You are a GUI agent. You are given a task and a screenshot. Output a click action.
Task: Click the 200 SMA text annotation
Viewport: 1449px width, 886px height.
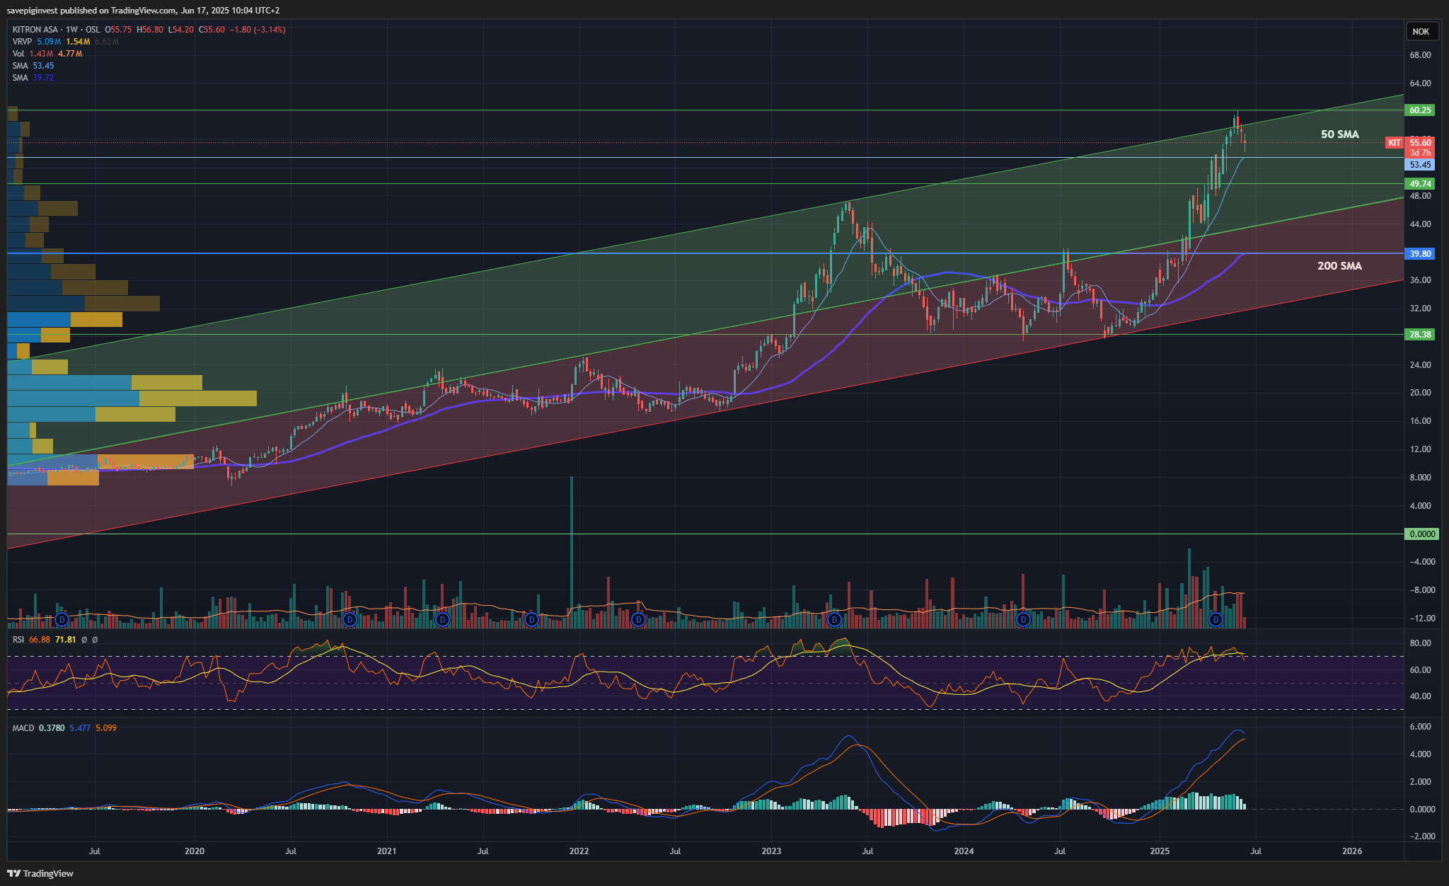[1339, 266]
